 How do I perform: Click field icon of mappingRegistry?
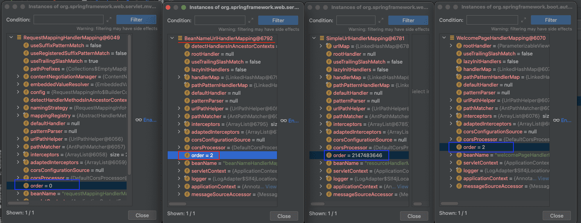[x=26, y=115]
